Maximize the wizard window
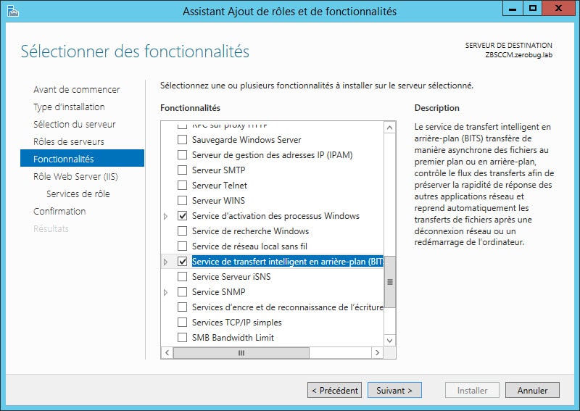The image size is (580, 411). (x=533, y=8)
